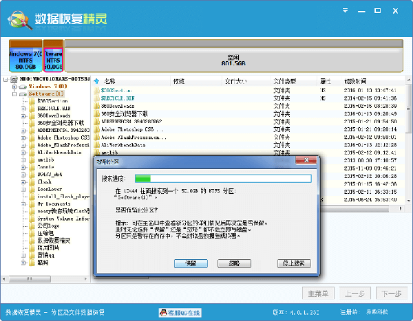The width and height of the screenshot is (413, 321).
Task: Expand the 360Downloads folder in tree
Action: click(x=24, y=115)
